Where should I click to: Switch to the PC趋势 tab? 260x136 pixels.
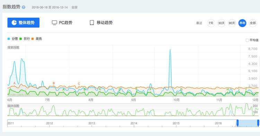pyautogui.click(x=62, y=23)
